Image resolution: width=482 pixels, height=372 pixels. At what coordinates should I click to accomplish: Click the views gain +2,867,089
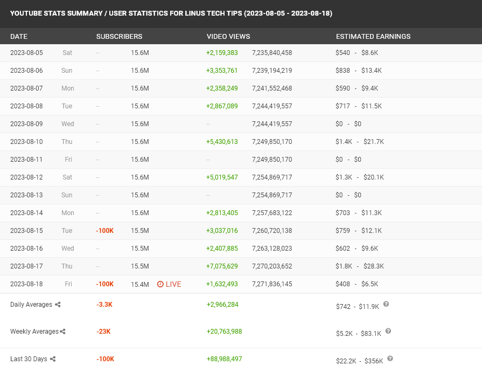[222, 106]
